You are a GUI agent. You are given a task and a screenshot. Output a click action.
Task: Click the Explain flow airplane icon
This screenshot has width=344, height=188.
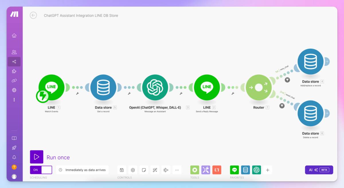click(x=166, y=170)
